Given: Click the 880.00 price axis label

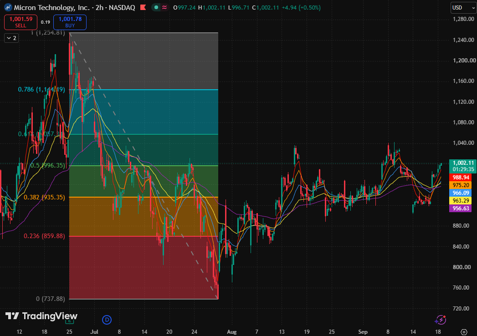Looking at the screenshot, I should tap(461, 226).
